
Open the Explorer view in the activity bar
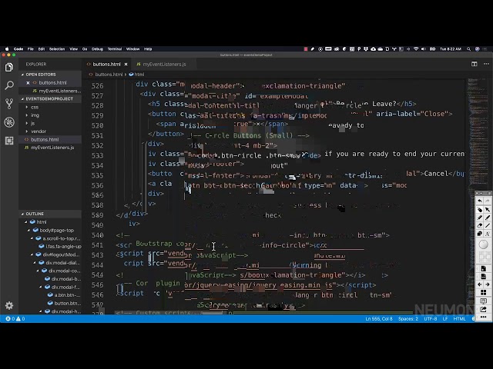tap(9, 67)
